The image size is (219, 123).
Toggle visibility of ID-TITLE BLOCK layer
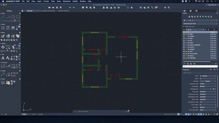point(184,54)
